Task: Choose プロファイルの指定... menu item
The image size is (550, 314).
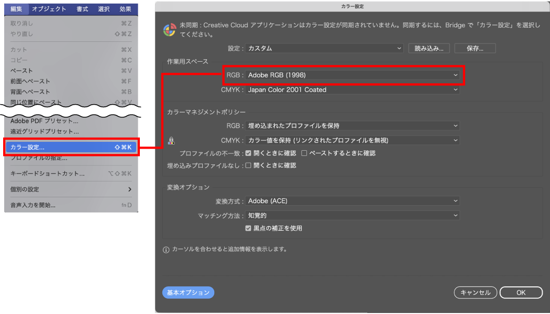Action: coord(71,158)
